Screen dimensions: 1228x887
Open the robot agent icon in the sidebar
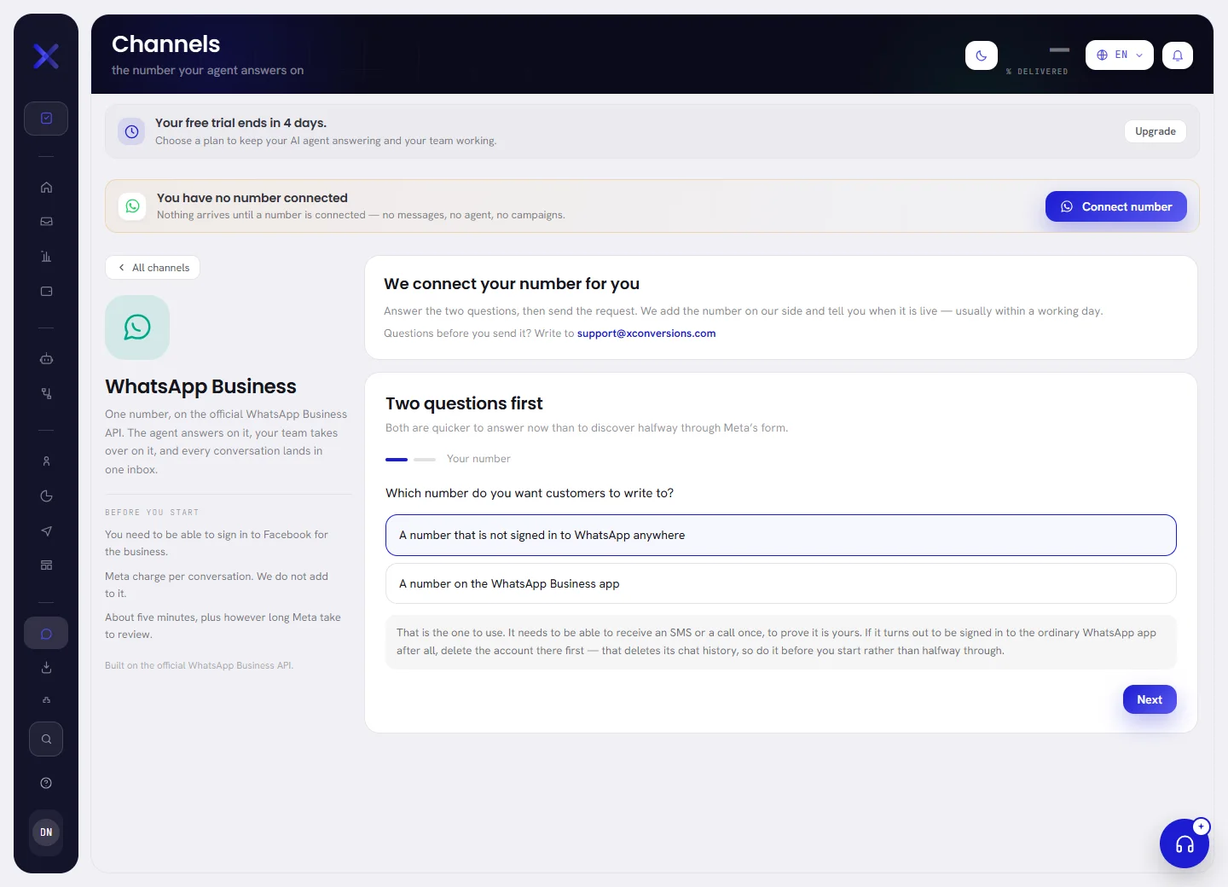[46, 359]
